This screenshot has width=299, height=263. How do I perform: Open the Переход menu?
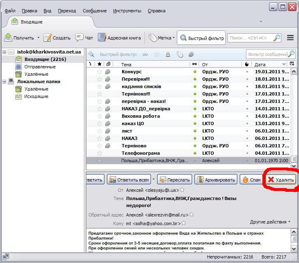click(x=67, y=11)
